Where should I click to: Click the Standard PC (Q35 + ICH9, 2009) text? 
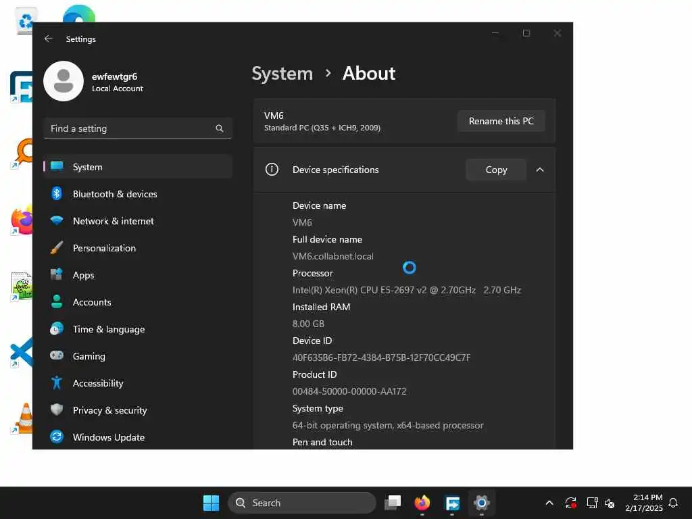tap(322, 128)
